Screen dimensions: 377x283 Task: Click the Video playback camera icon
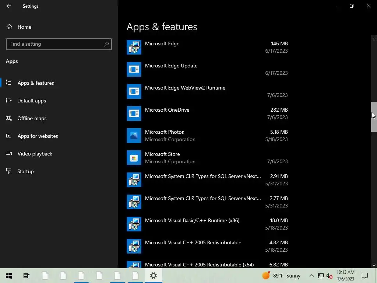(x=9, y=154)
